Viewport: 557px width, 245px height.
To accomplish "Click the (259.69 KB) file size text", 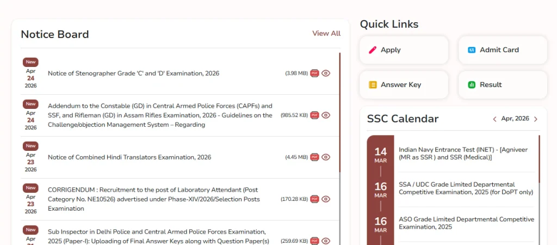I will pos(294,241).
